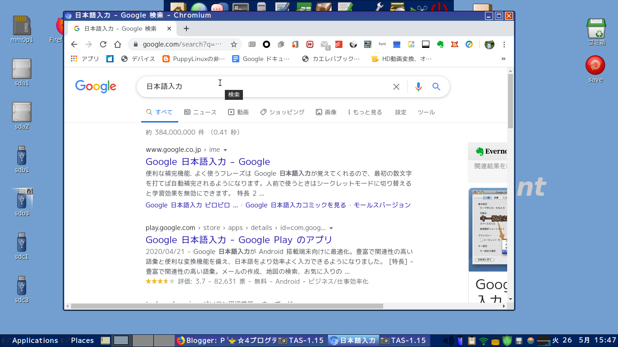Bookmark this page with the star icon
618x347 pixels.
click(x=234, y=44)
